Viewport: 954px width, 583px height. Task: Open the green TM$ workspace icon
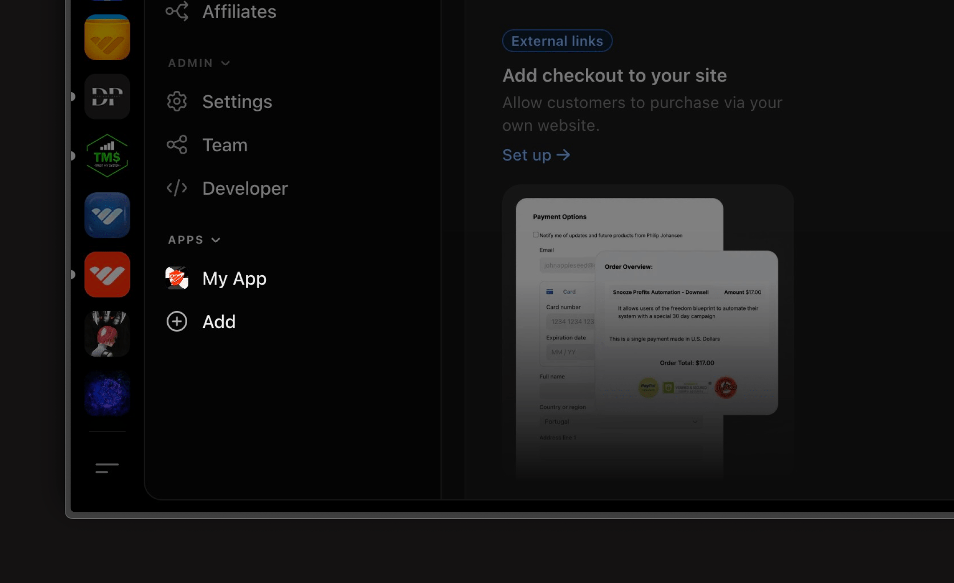tap(107, 156)
